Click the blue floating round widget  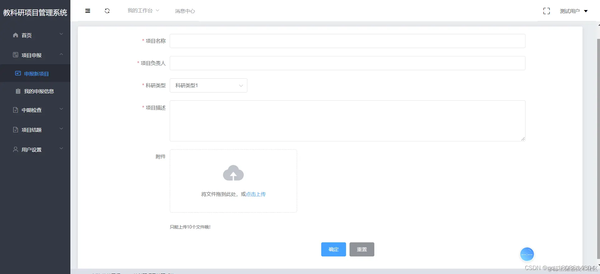(527, 254)
